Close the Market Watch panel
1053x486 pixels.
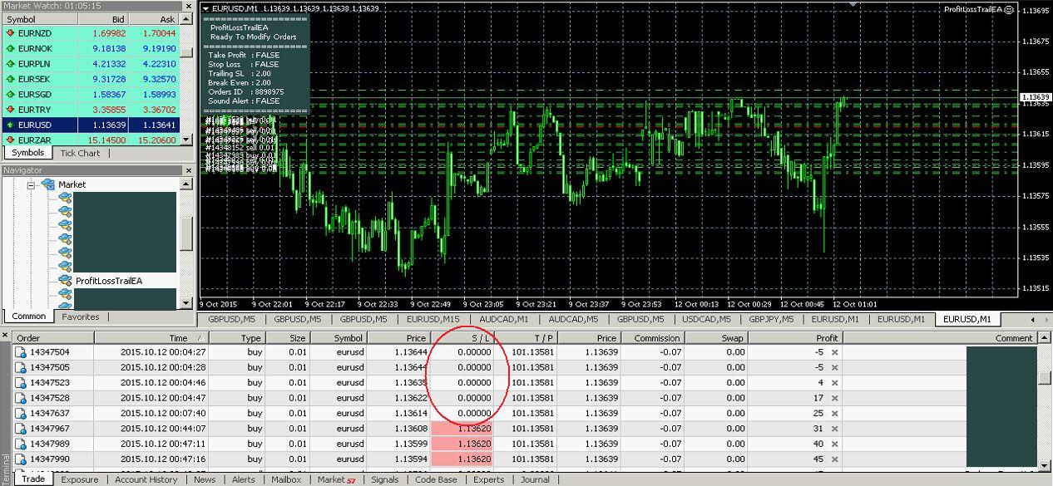pos(189,5)
